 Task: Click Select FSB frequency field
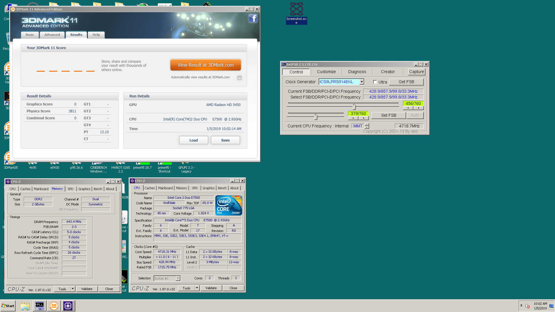pos(393,97)
